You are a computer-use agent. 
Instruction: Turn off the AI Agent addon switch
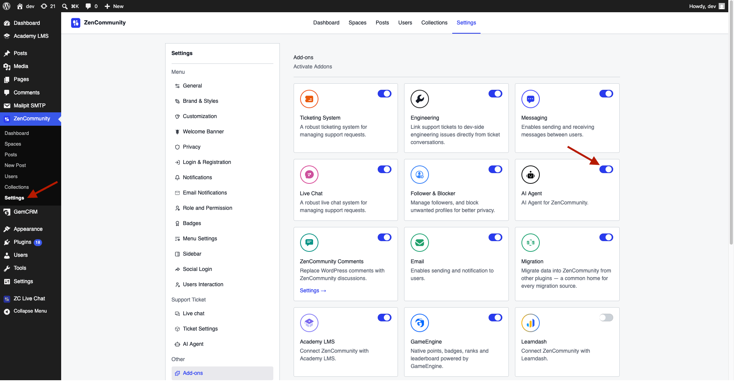tap(606, 169)
